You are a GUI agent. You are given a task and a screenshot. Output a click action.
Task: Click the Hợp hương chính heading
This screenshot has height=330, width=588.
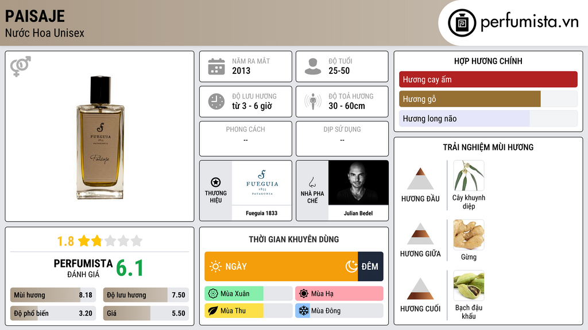pos(488,61)
